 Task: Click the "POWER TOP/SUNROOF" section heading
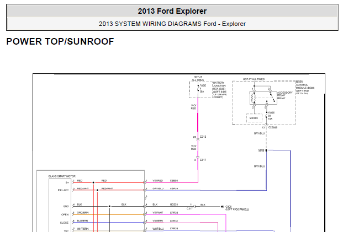[x=60, y=41]
